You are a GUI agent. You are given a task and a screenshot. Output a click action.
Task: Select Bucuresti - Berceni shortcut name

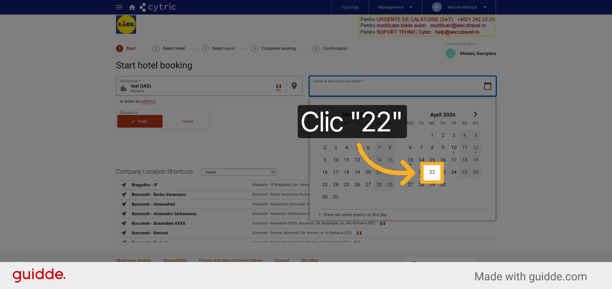click(149, 233)
